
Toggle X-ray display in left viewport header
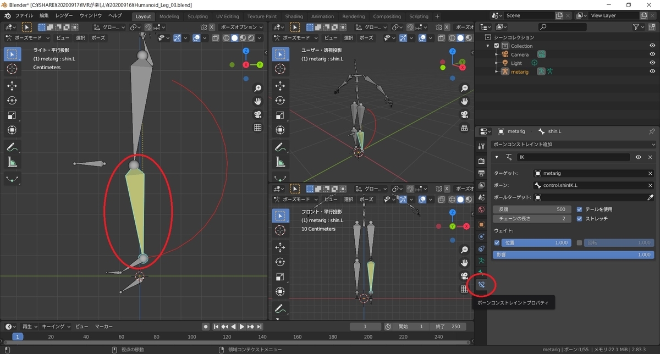[215, 38]
